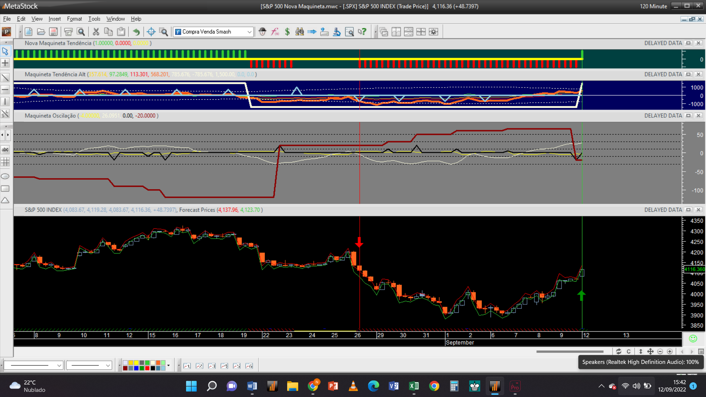706x397 pixels.
Task: Toggle chart layout 1 button
Action: click(x=187, y=366)
